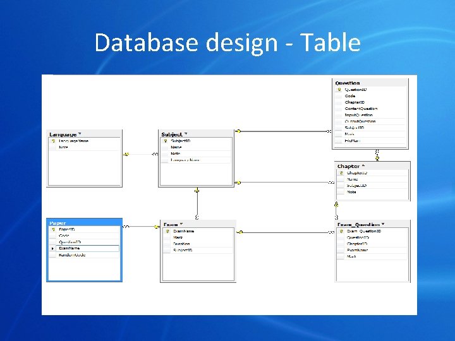Click the QuestionID column in Paper table
The height and width of the screenshot is (341, 455).
[85, 242]
